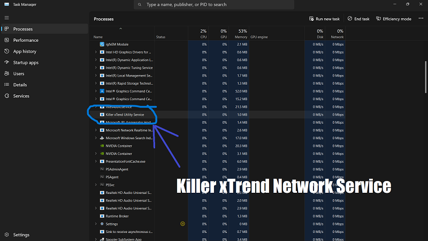This screenshot has width=428, height=241.
Task: Click End task button
Action: 358,19
